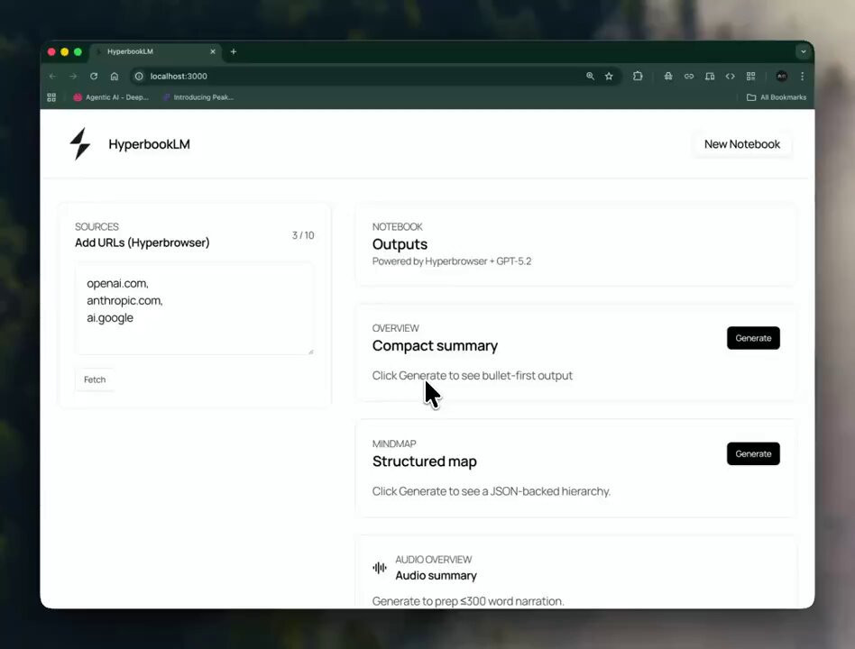Open the browser three-dot menu
Screen dimensions: 855x649
(802, 77)
